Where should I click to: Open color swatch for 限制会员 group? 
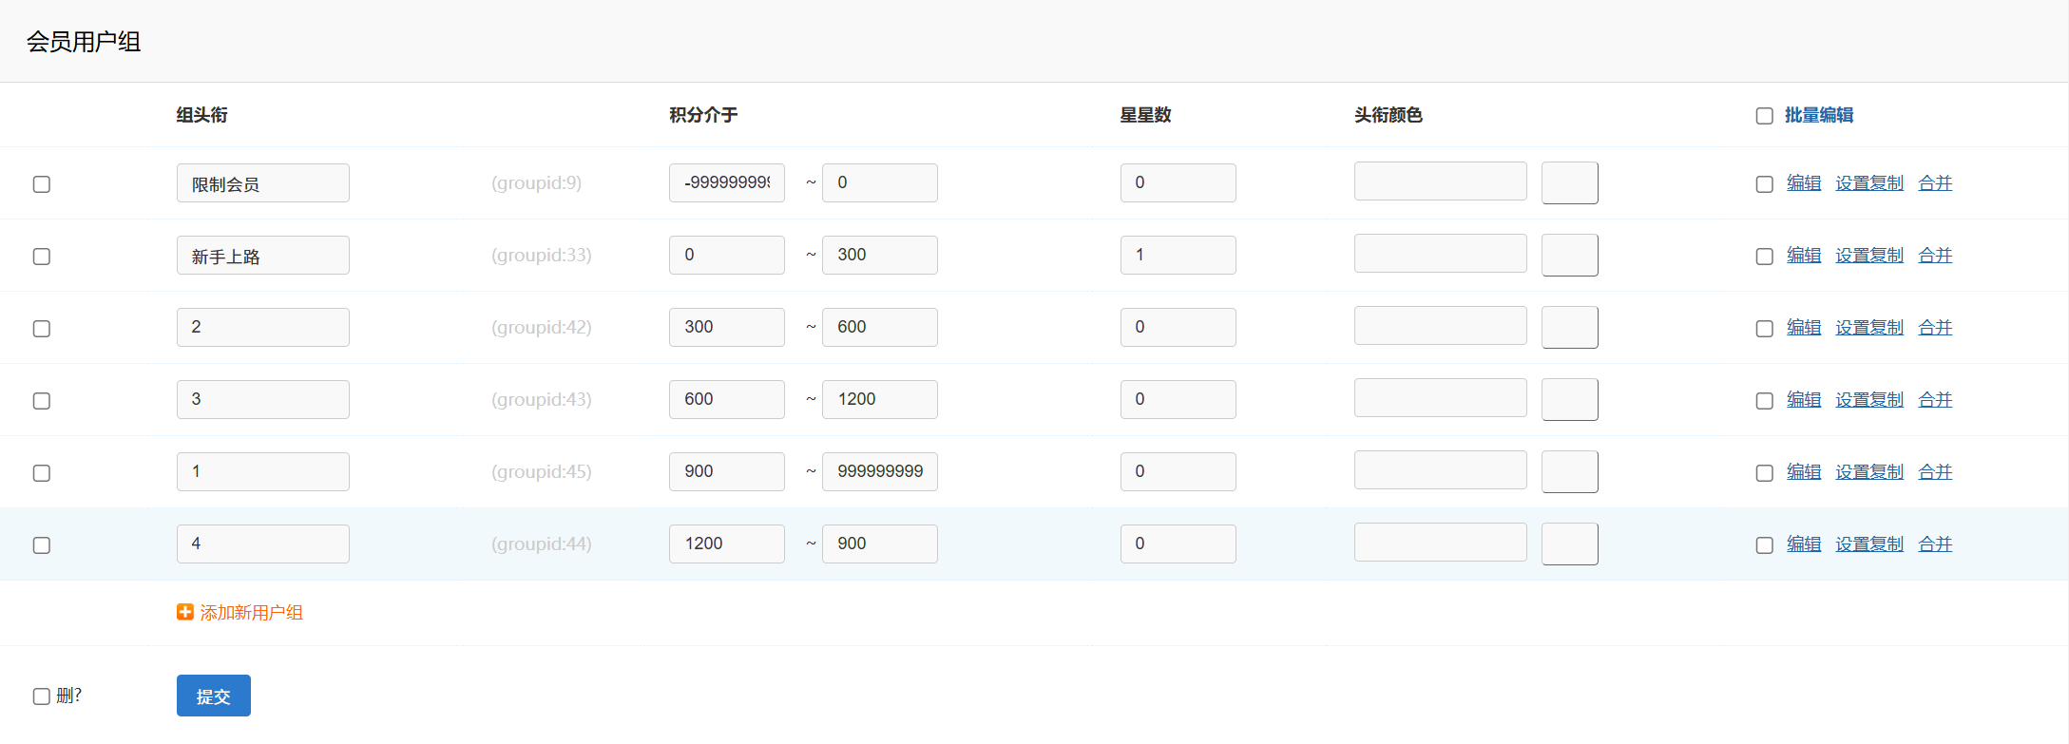click(1569, 182)
